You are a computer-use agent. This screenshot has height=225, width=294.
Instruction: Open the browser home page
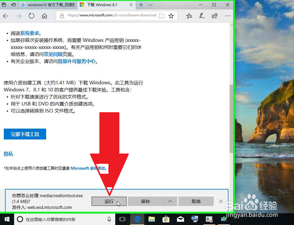(44, 16)
